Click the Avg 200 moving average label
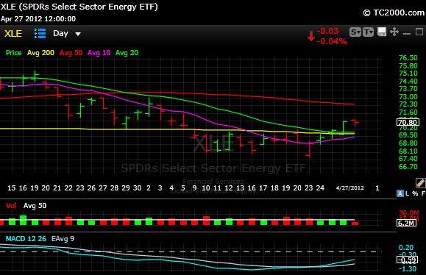Image resolution: width=426 pixels, height=275 pixels. point(40,53)
